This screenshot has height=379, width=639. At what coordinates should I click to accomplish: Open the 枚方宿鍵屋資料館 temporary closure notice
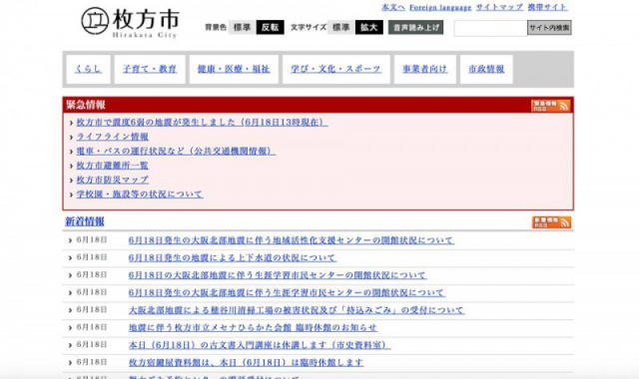click(246, 362)
